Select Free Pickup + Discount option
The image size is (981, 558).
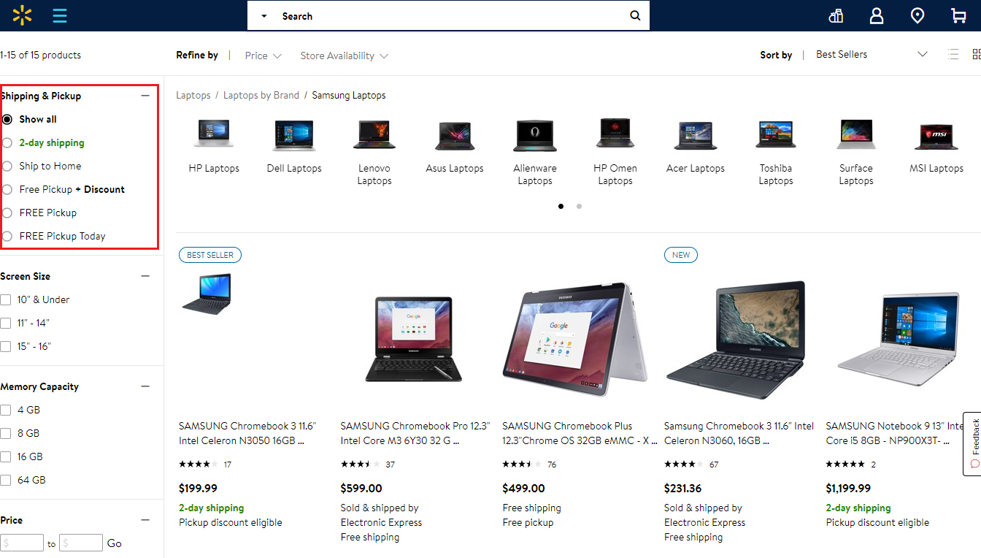(x=7, y=189)
